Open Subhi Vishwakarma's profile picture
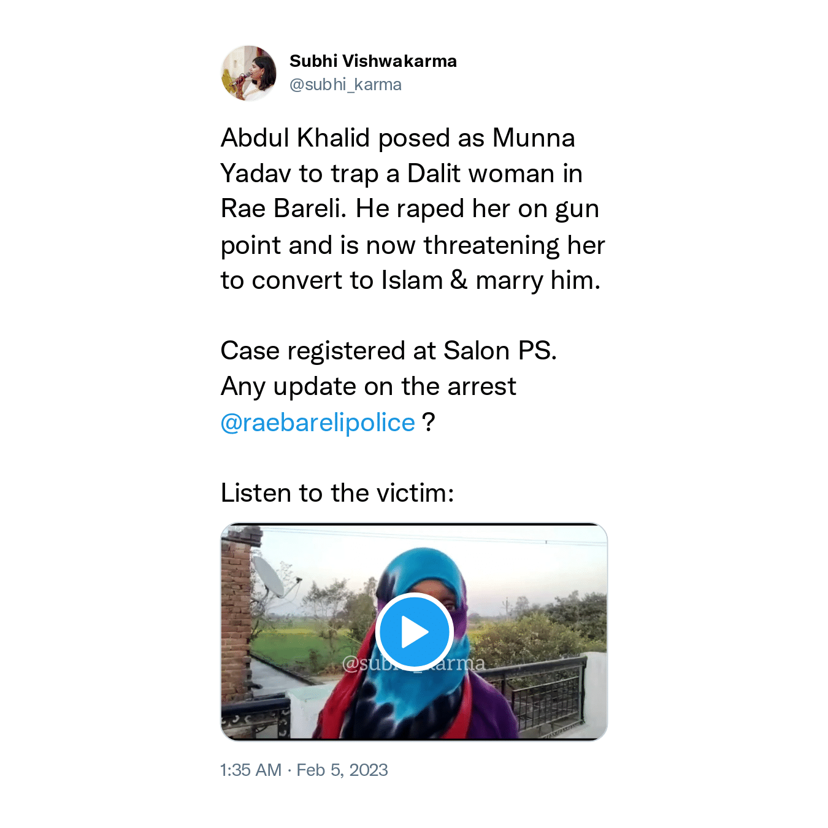Image resolution: width=828 pixels, height=828 pixels. coord(248,73)
